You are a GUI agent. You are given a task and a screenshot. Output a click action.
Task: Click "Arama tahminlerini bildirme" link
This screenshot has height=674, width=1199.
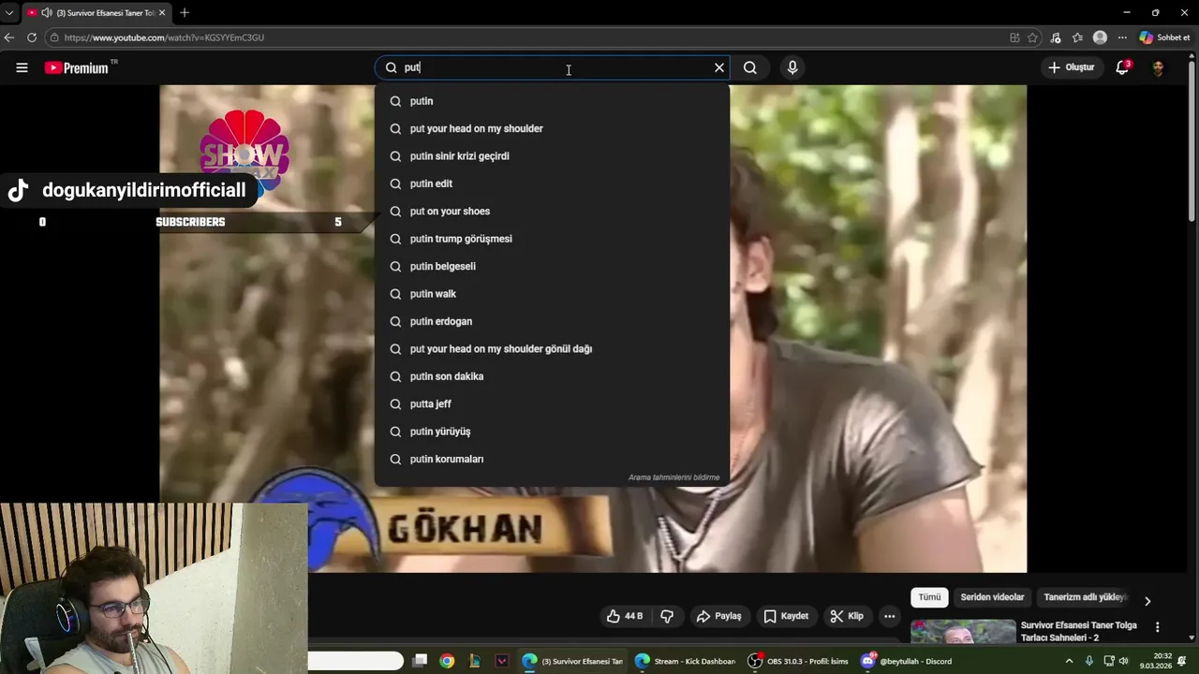[x=674, y=477]
